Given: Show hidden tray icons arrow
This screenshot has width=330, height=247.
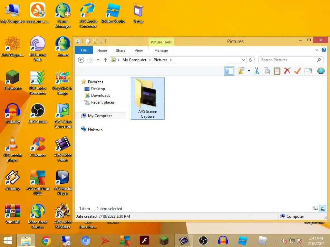Looking at the screenshot, I should click(x=276, y=241).
